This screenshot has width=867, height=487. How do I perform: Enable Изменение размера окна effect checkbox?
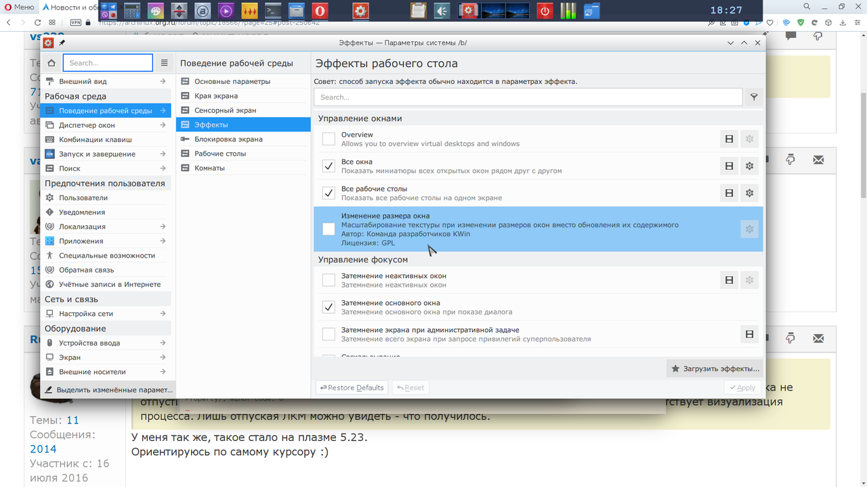click(x=329, y=229)
